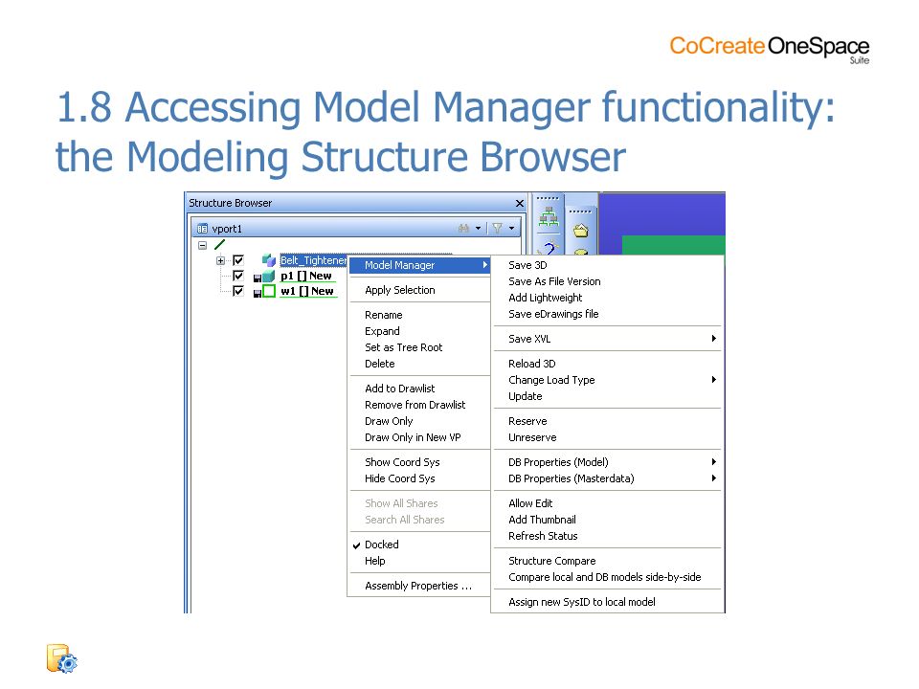The height and width of the screenshot is (689, 919).
Task: Open the filter dropdown arrow
Action: pos(511,229)
